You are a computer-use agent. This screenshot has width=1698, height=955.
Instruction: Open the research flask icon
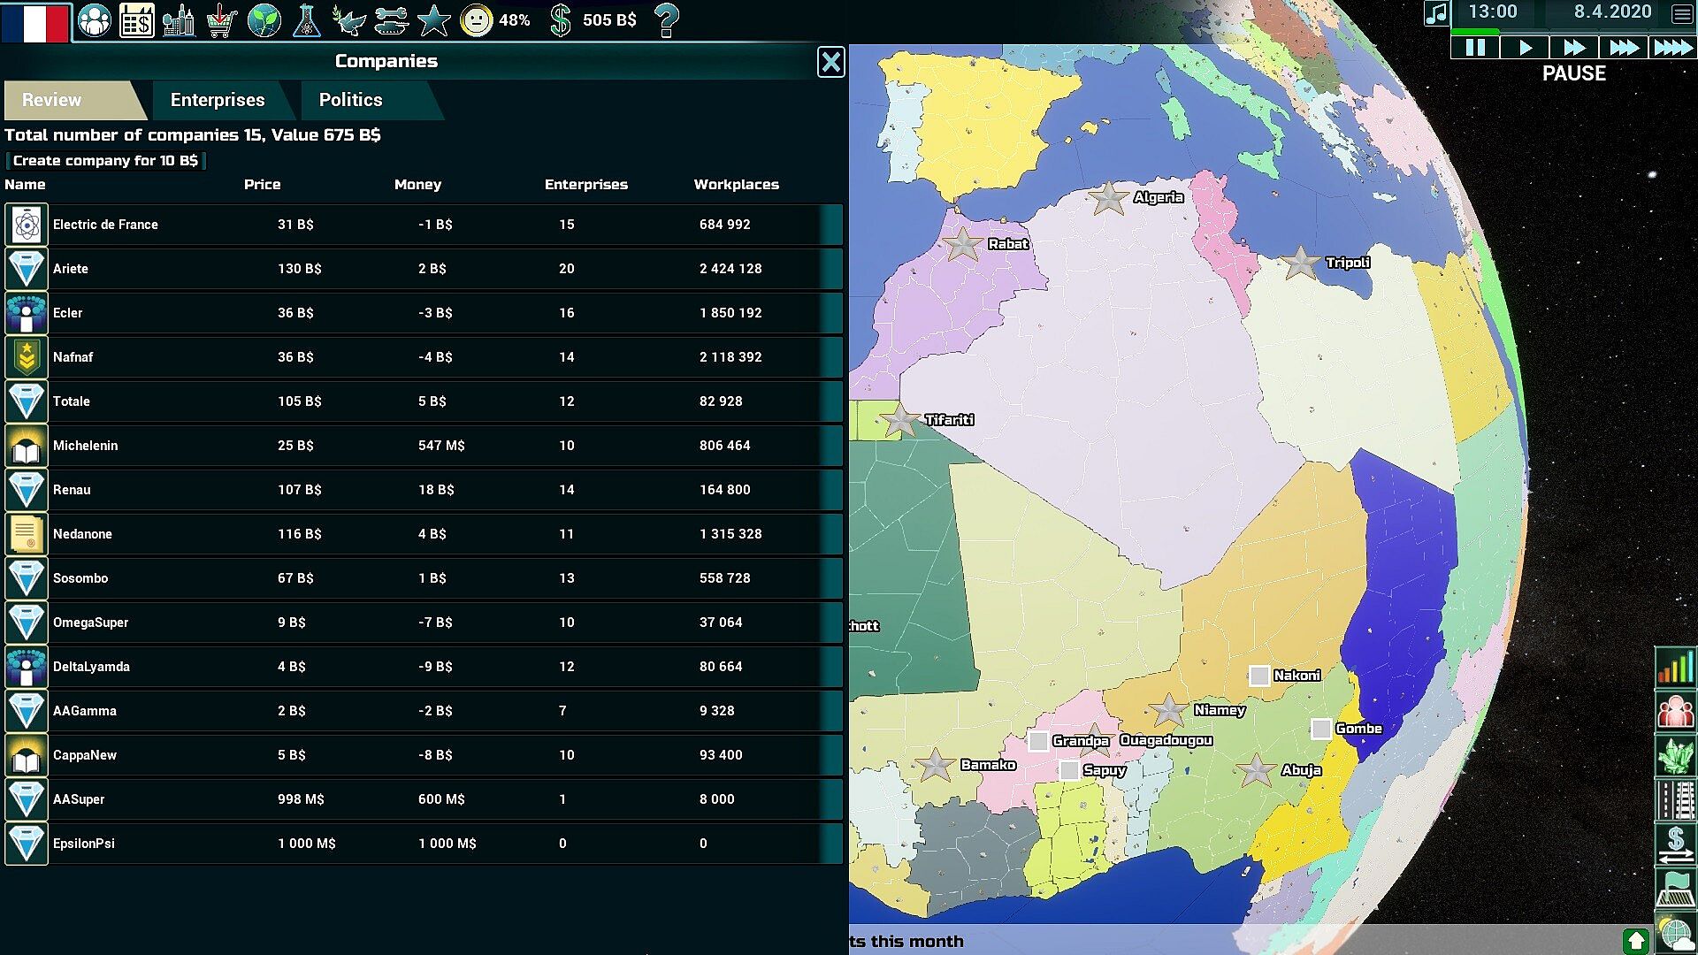[x=306, y=19]
